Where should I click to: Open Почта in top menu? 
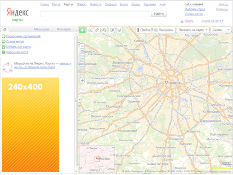coord(56,4)
